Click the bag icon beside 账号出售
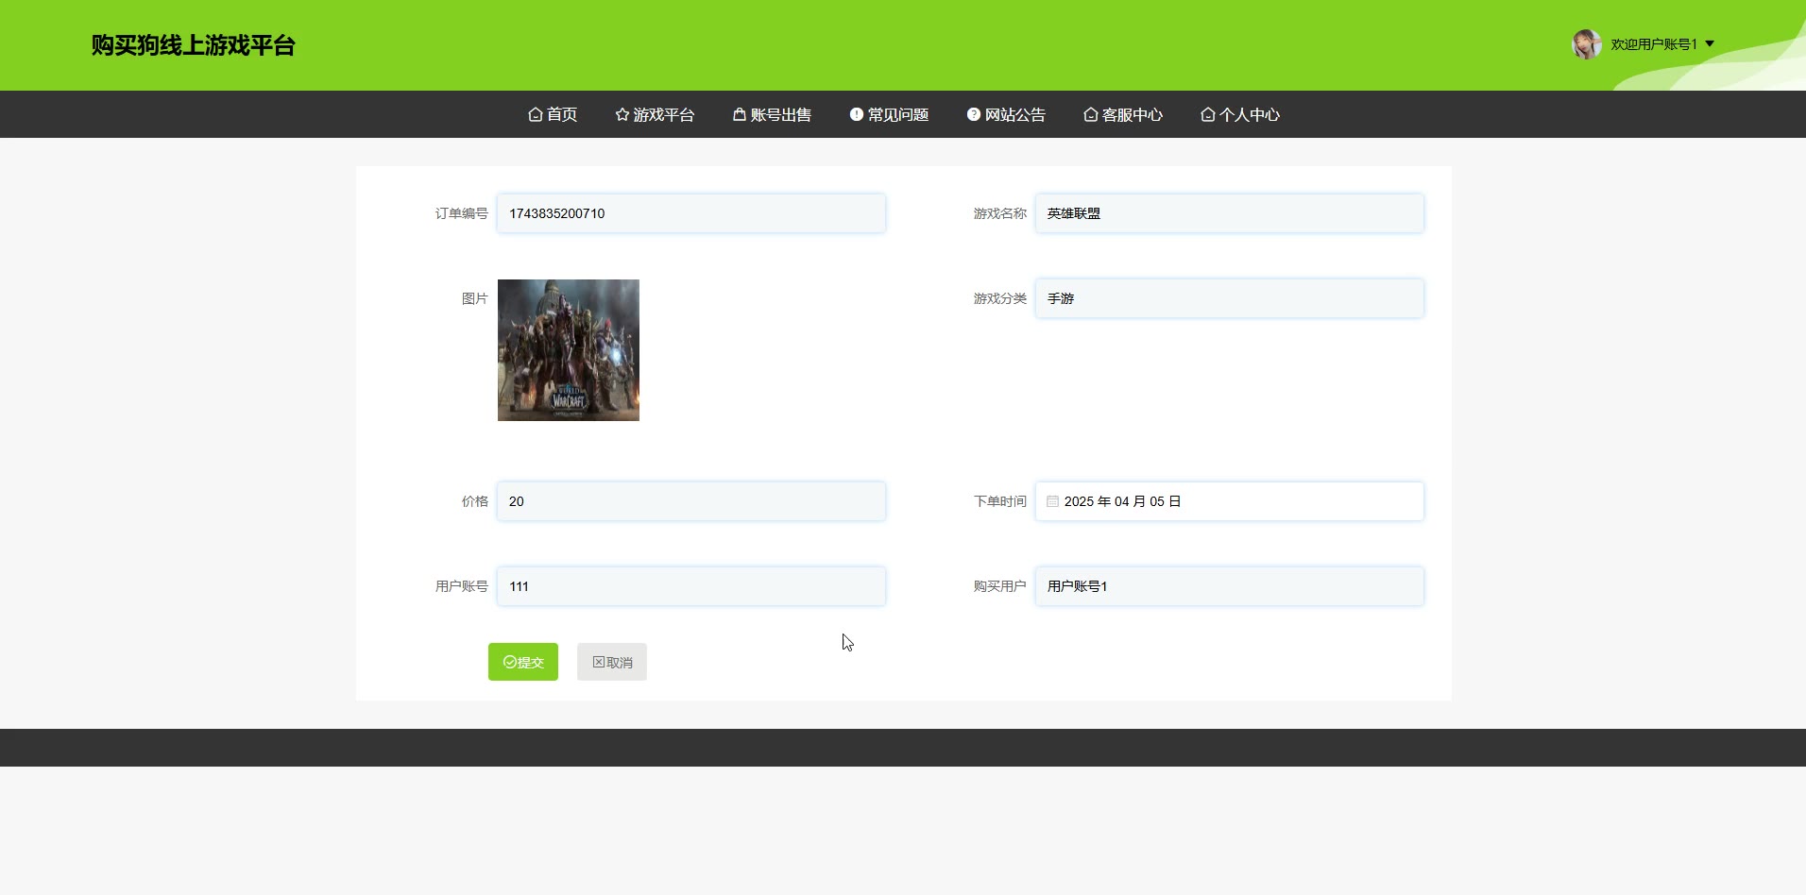1806x895 pixels. click(x=739, y=114)
